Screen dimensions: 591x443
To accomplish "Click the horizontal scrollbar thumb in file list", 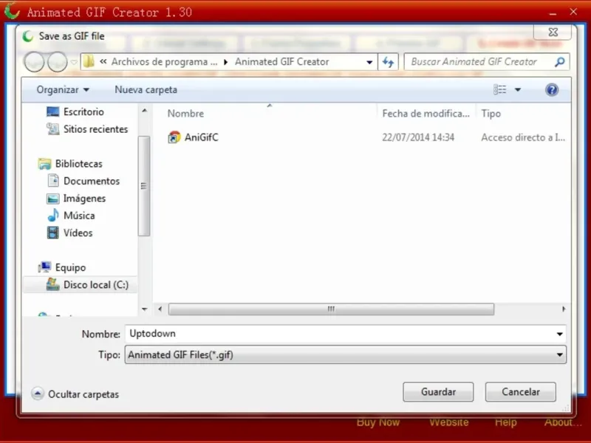I will (x=331, y=309).
